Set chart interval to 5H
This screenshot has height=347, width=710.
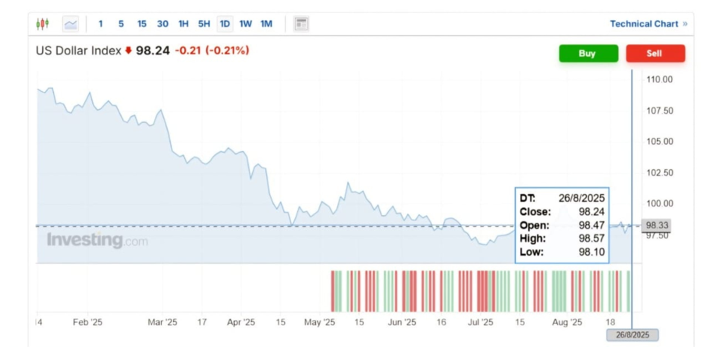pyautogui.click(x=204, y=24)
